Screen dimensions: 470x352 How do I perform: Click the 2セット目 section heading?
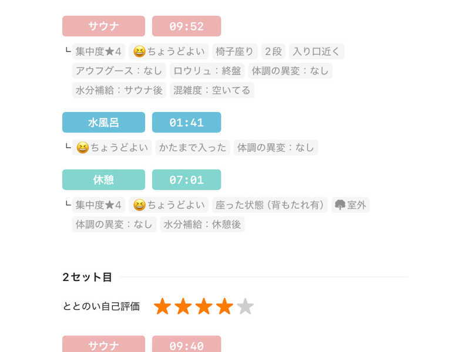87,277
